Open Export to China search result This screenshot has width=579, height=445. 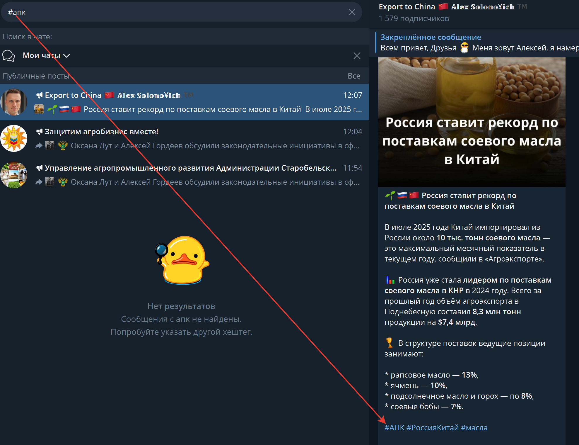click(199, 102)
